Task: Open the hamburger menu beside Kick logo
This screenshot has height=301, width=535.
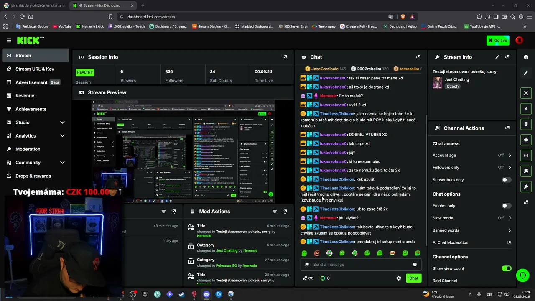Action: click(9, 41)
